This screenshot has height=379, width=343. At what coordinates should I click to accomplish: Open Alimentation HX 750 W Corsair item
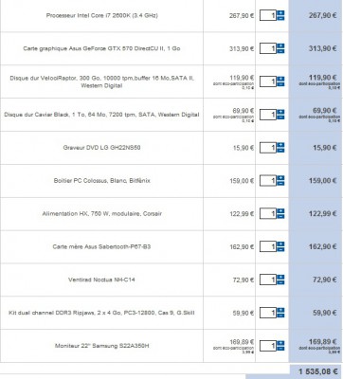(x=101, y=214)
